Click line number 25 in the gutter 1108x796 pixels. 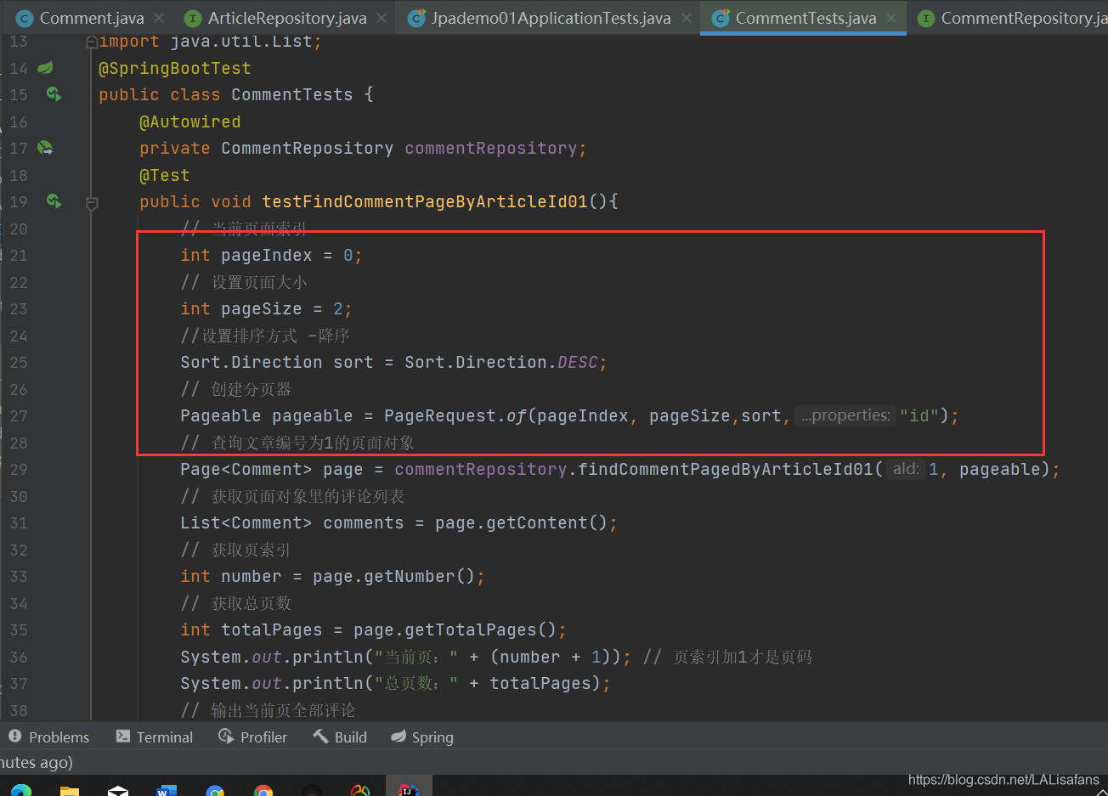(x=19, y=362)
